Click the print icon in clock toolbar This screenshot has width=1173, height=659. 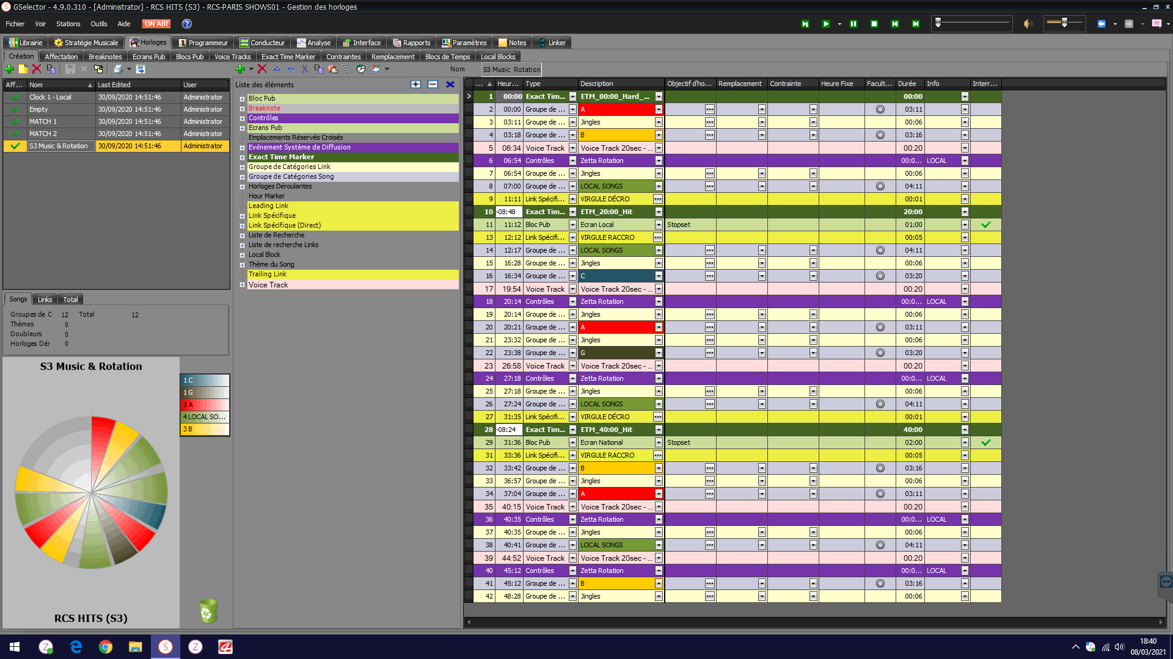click(x=118, y=69)
